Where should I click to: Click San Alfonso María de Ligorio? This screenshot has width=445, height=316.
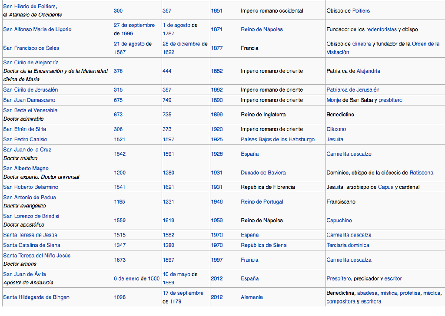(x=37, y=30)
